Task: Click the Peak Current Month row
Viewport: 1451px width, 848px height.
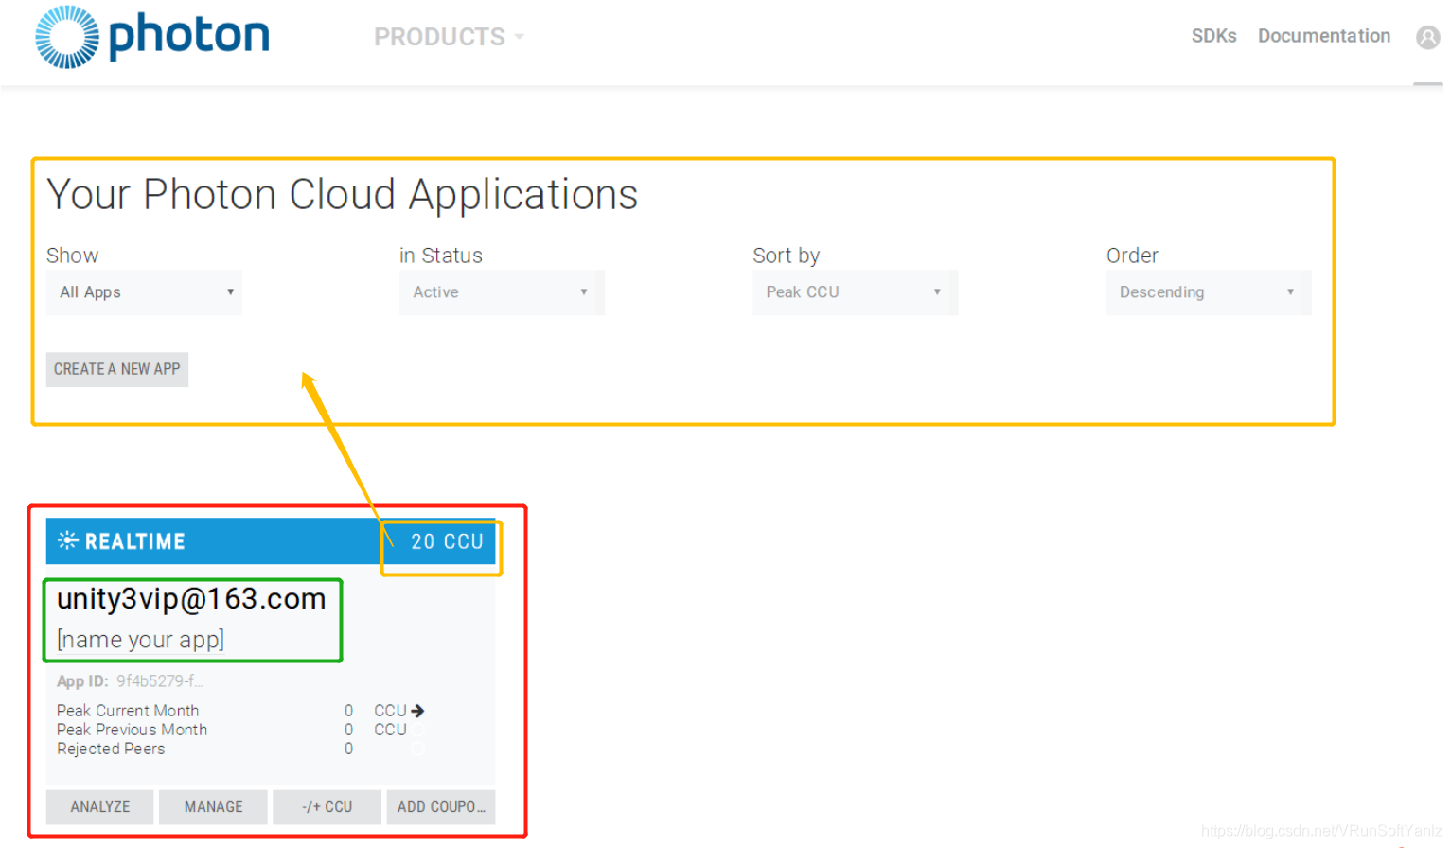Action: click(240, 711)
